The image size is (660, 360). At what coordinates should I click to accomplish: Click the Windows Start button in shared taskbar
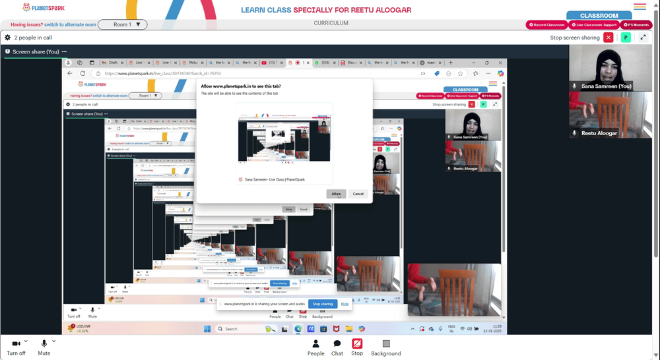pos(207,329)
